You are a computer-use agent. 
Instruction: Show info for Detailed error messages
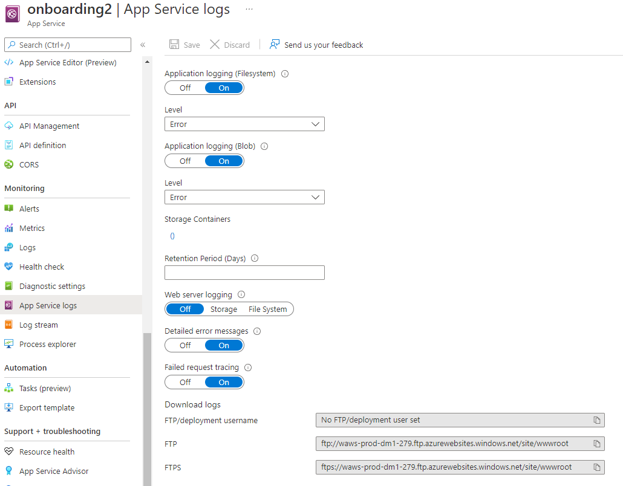(257, 331)
